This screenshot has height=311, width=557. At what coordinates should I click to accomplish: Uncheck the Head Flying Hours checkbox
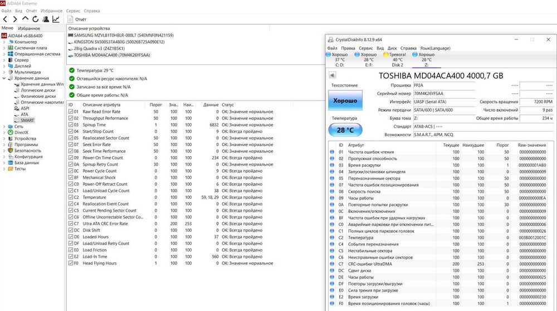click(x=71, y=263)
